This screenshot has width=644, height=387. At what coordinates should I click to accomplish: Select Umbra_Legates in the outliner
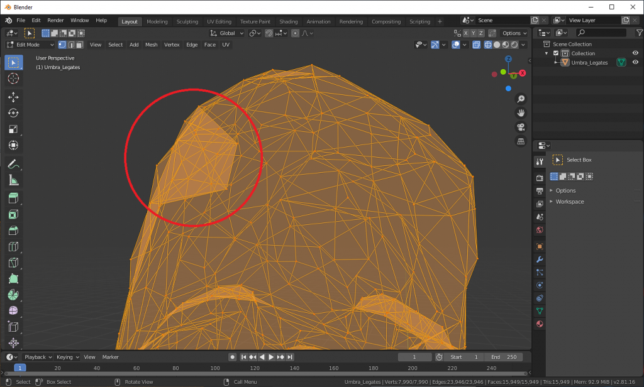[589, 62]
